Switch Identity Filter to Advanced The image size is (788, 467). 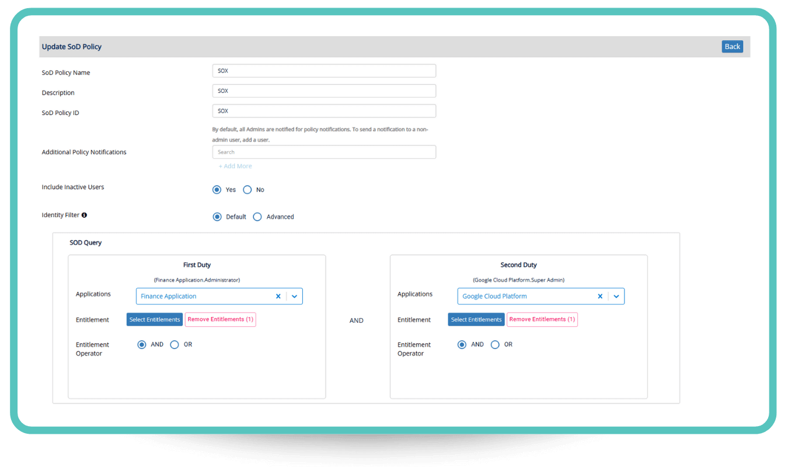pos(257,217)
